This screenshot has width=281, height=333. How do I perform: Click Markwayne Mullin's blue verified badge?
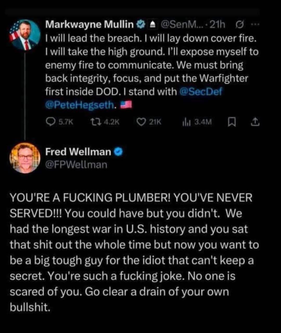point(140,24)
